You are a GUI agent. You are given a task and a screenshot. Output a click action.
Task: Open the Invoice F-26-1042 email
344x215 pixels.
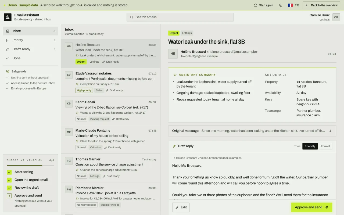click(111, 196)
